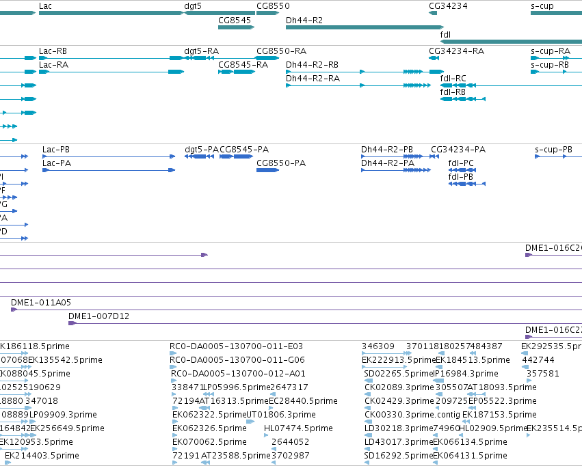Click the EP05522.3prime EST label
Viewport: 582px width, 466px height.
point(503,402)
